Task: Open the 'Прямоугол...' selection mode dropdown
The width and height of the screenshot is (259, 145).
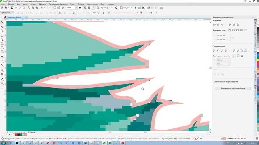Action: click(7, 12)
